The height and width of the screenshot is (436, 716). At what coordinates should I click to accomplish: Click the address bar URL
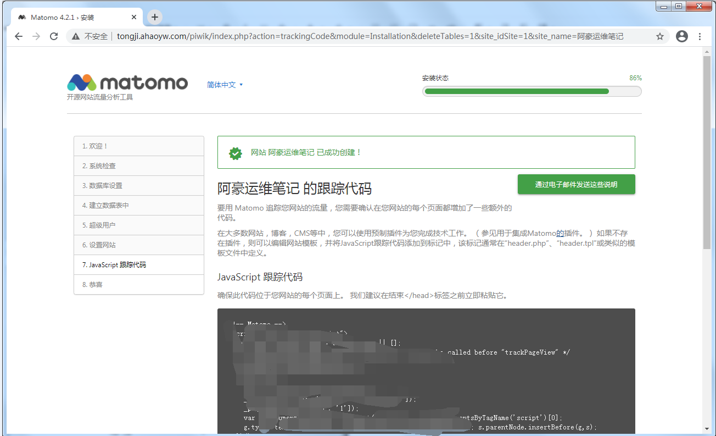click(x=370, y=36)
